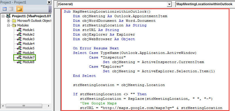Click the Project1 VBA project icon
235x111 pixels.
point(8,16)
